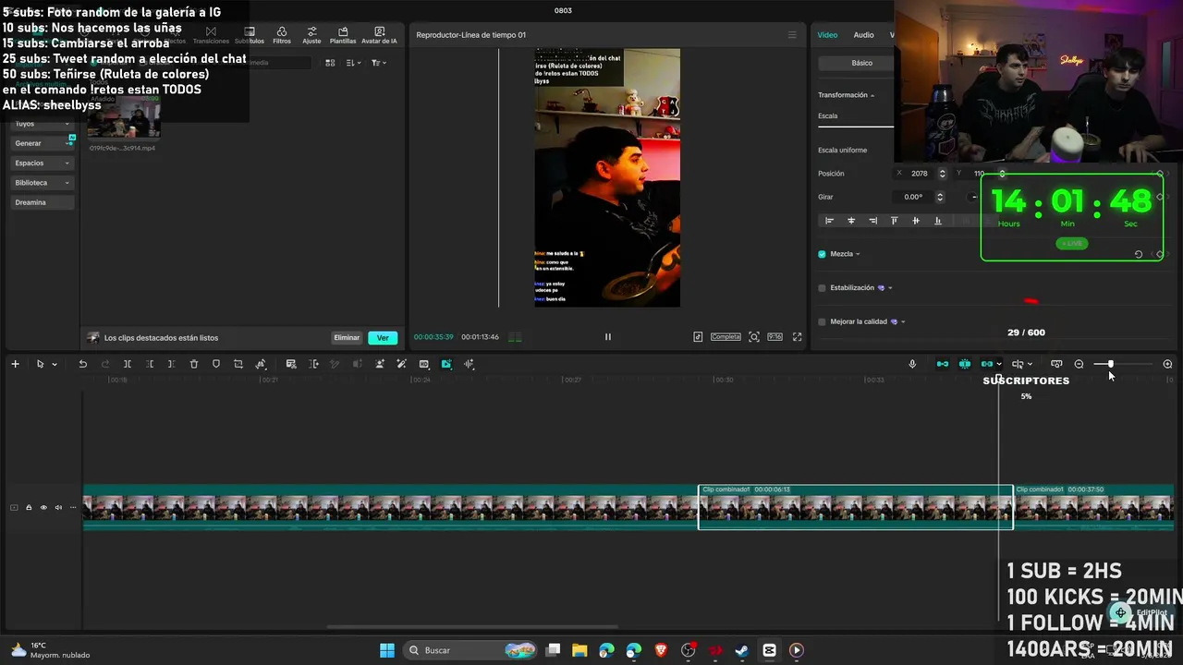Undo the last edit
Image resolution: width=1183 pixels, height=665 pixels.
point(82,364)
